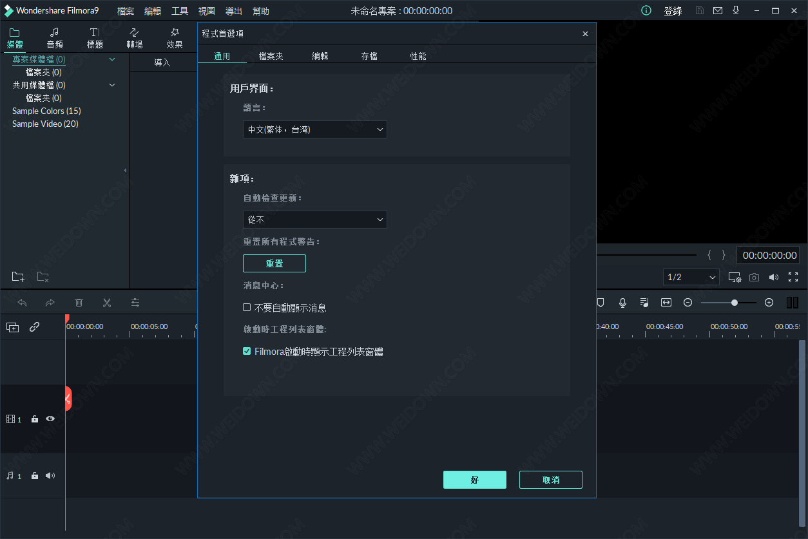Switch to the 檔案夾 preferences tab

pos(271,56)
